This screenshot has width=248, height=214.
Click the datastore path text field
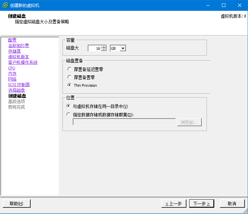pos(124,122)
